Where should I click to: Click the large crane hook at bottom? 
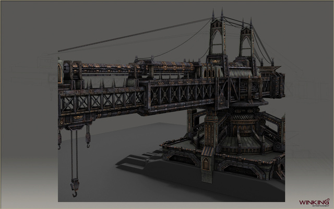click(75, 188)
